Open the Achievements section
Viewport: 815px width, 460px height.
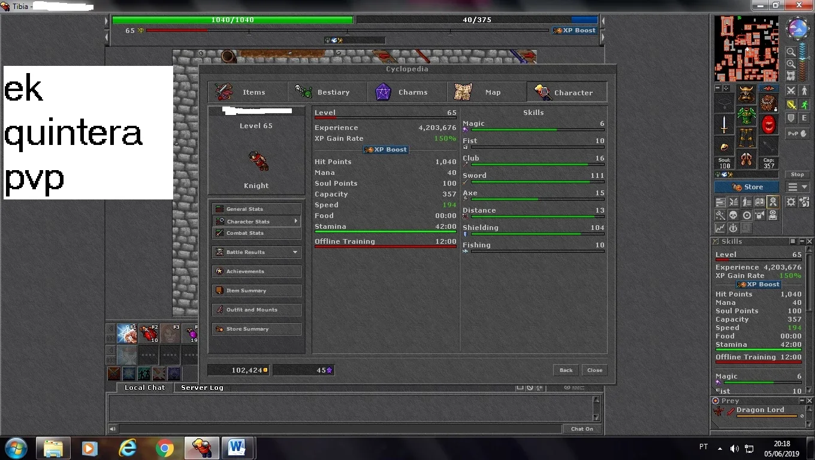256,271
